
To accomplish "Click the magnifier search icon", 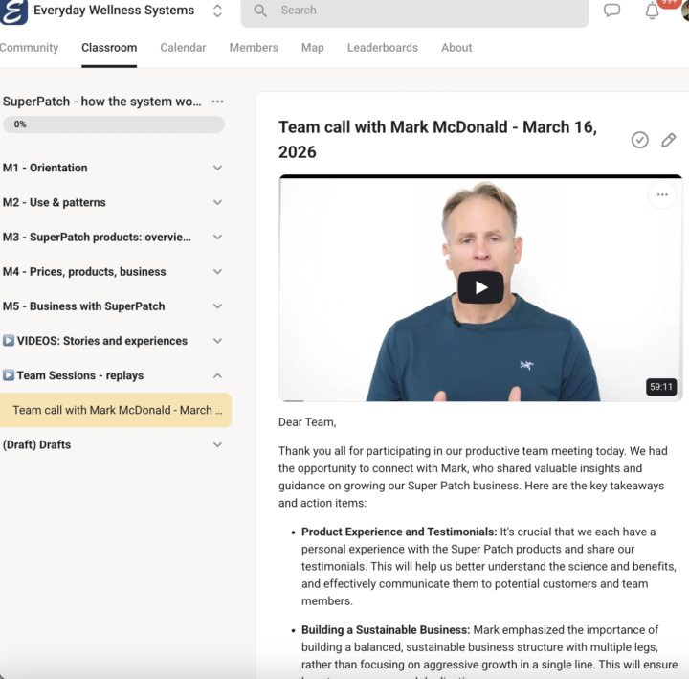I will coord(260,11).
